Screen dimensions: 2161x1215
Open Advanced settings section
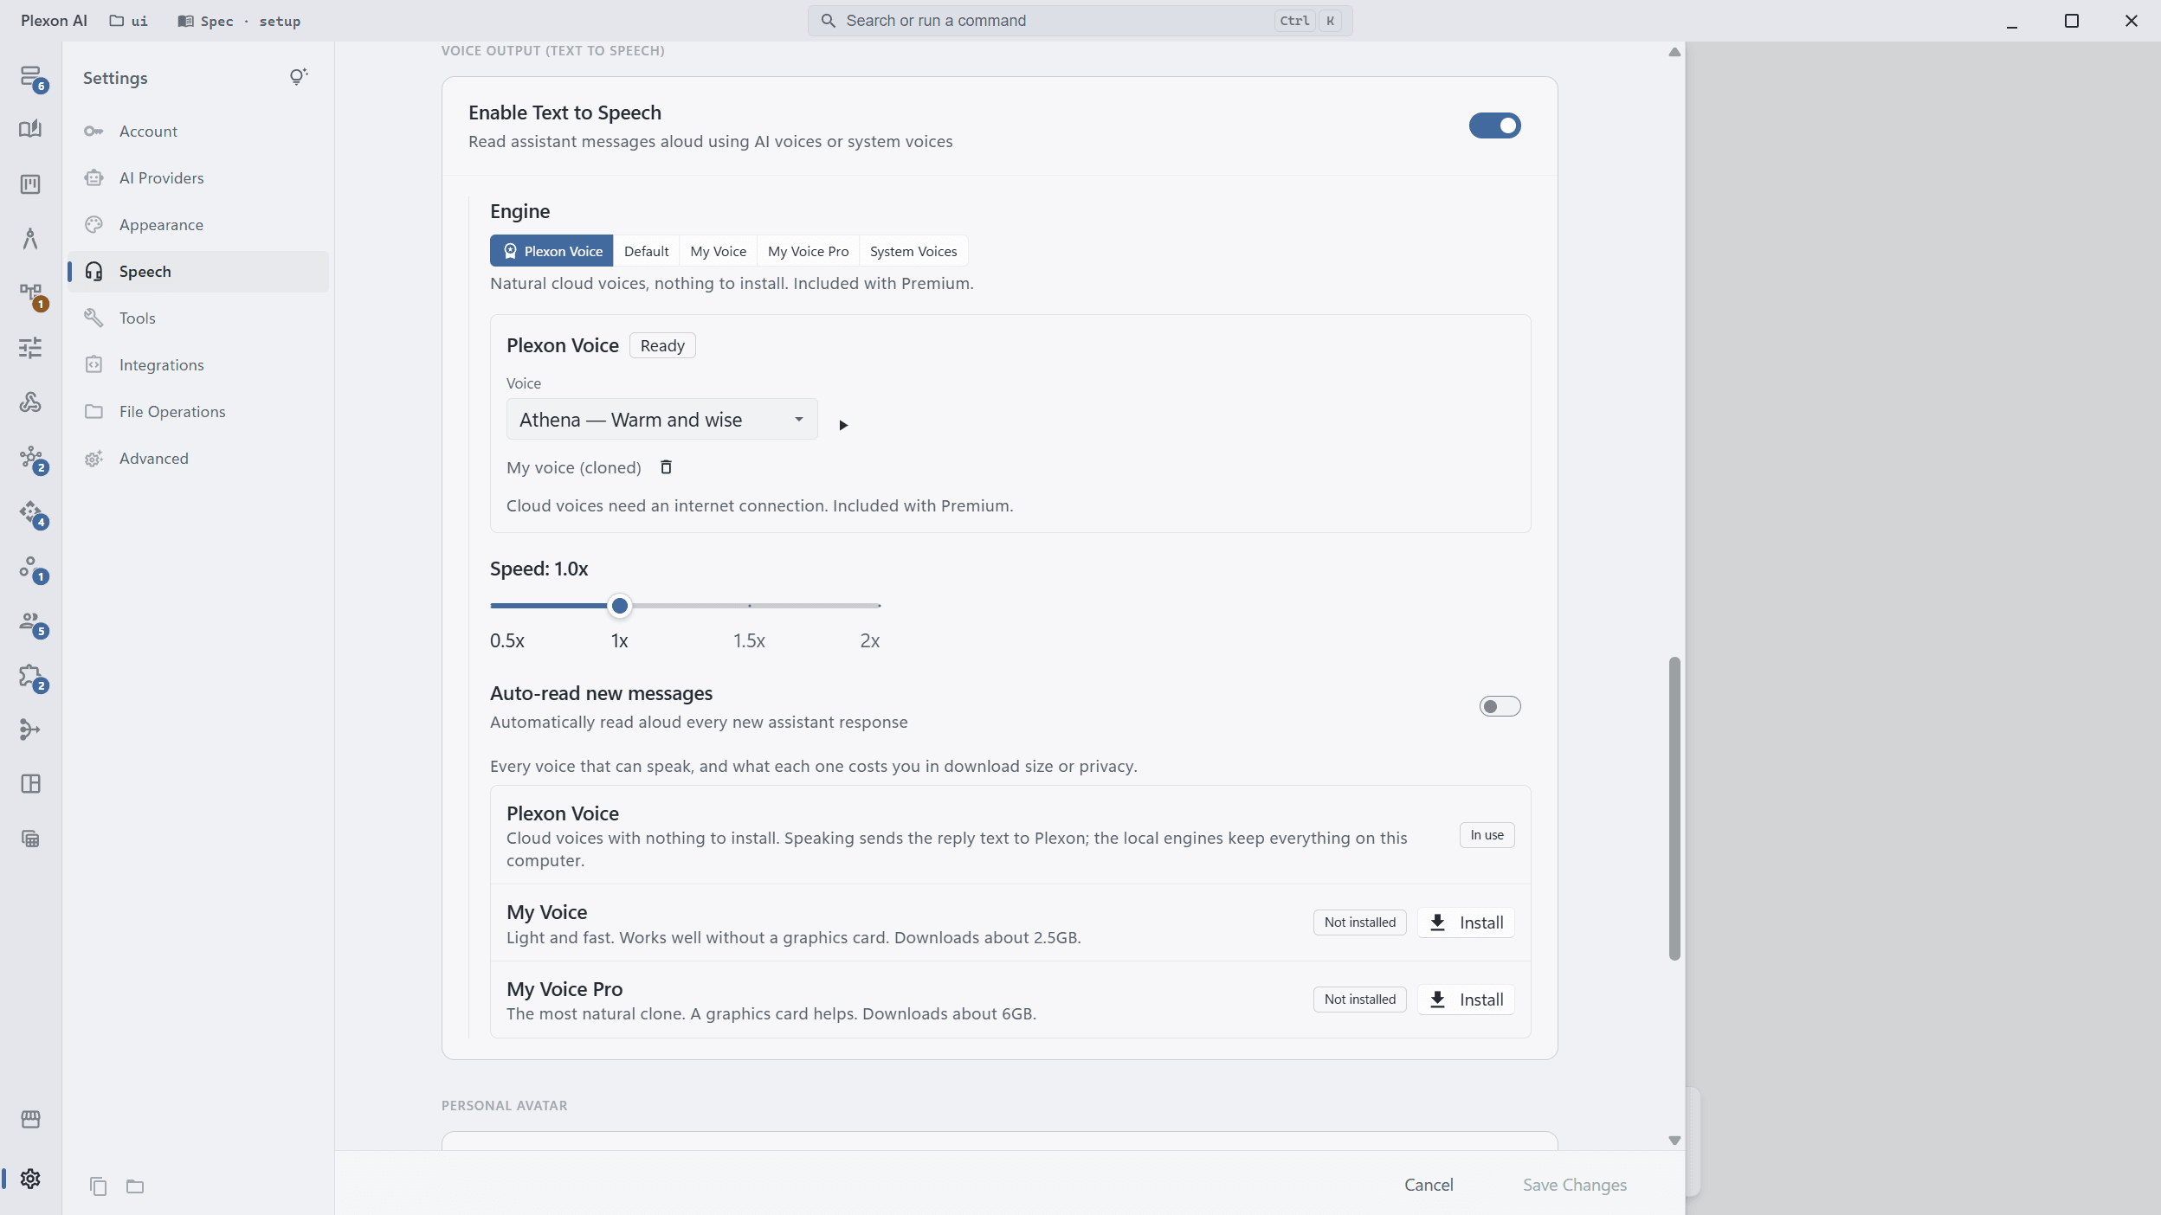point(199,459)
